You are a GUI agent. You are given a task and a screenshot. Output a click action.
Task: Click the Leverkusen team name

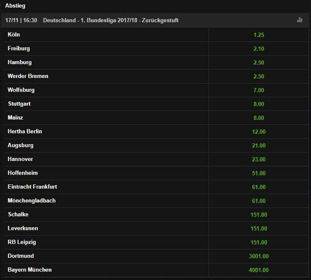coord(23,228)
